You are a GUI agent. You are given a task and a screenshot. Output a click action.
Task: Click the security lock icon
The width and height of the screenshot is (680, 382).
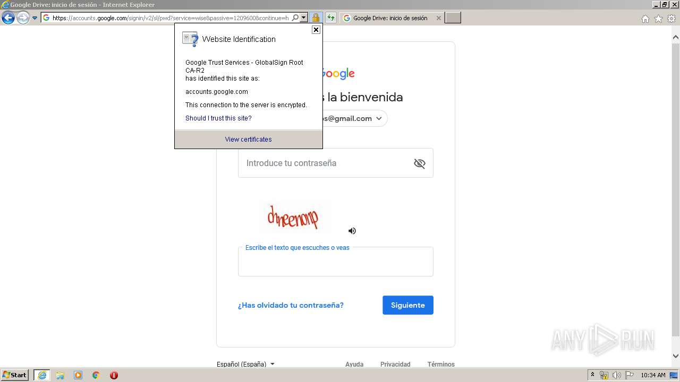pyautogui.click(x=316, y=18)
